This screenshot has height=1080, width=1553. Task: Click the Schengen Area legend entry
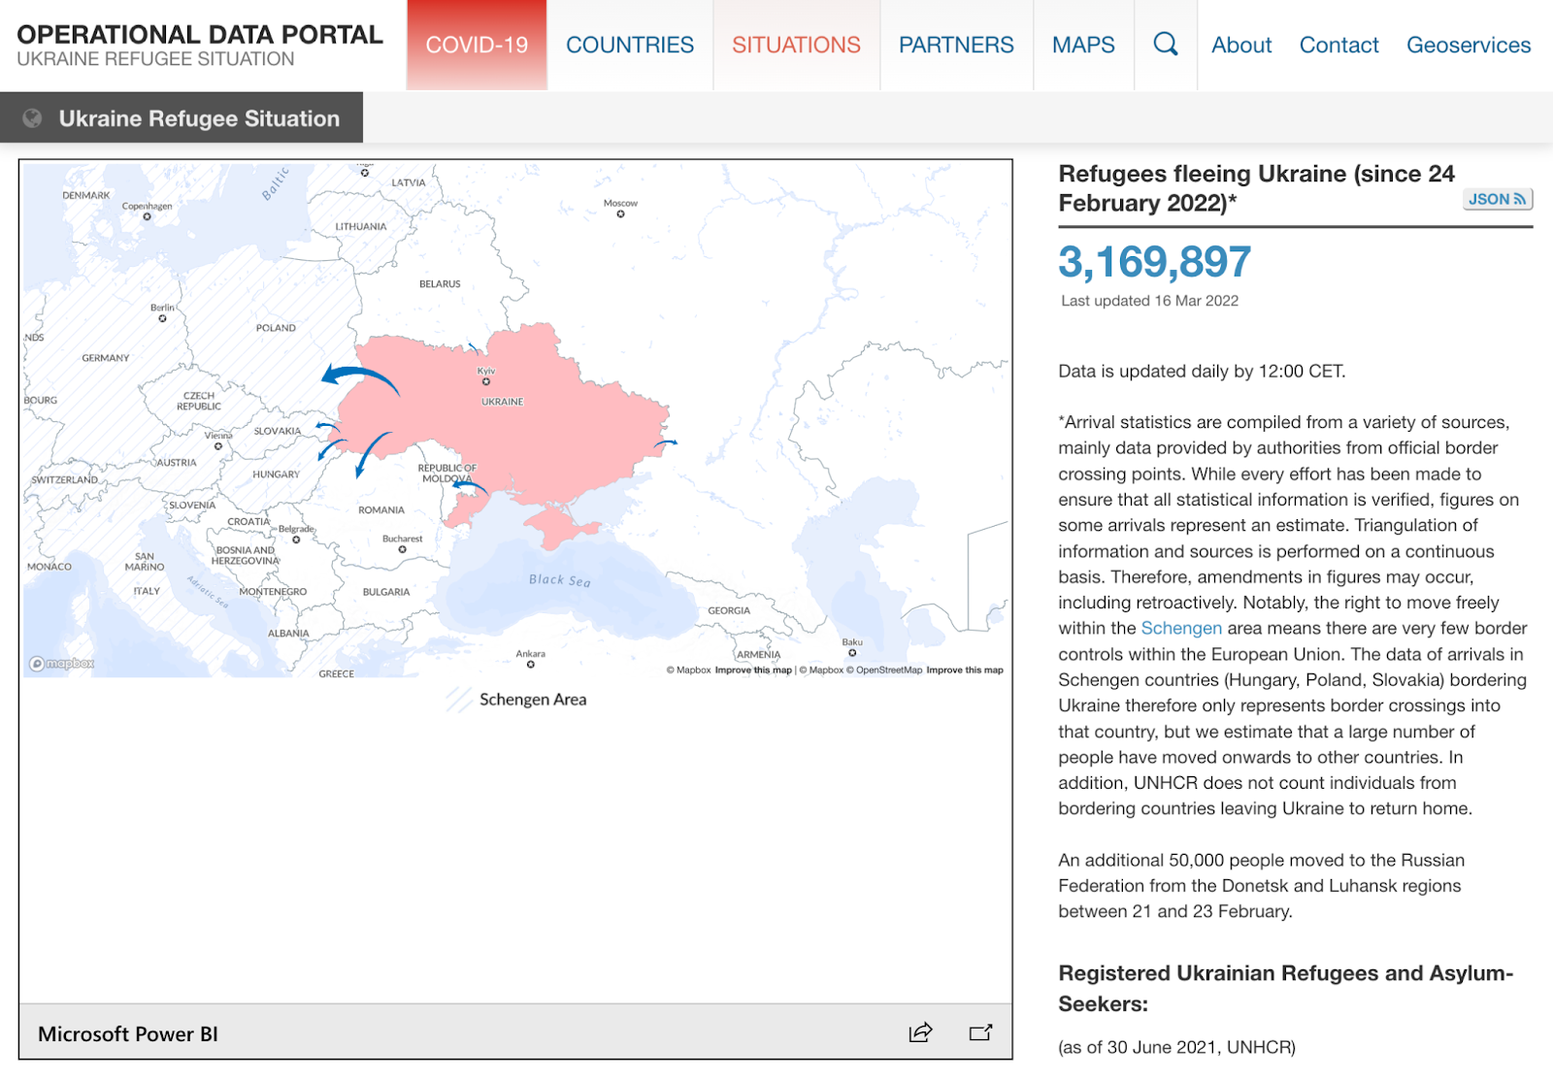tap(516, 700)
